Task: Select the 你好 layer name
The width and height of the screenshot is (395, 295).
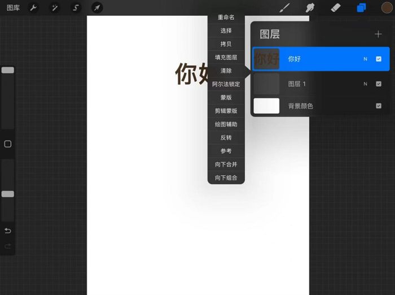Action: pos(294,59)
